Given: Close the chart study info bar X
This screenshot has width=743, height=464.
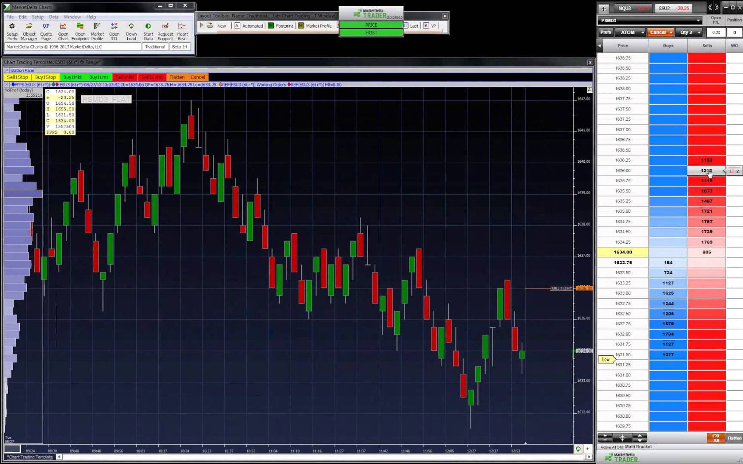Looking at the screenshot, I should [x=6, y=85].
